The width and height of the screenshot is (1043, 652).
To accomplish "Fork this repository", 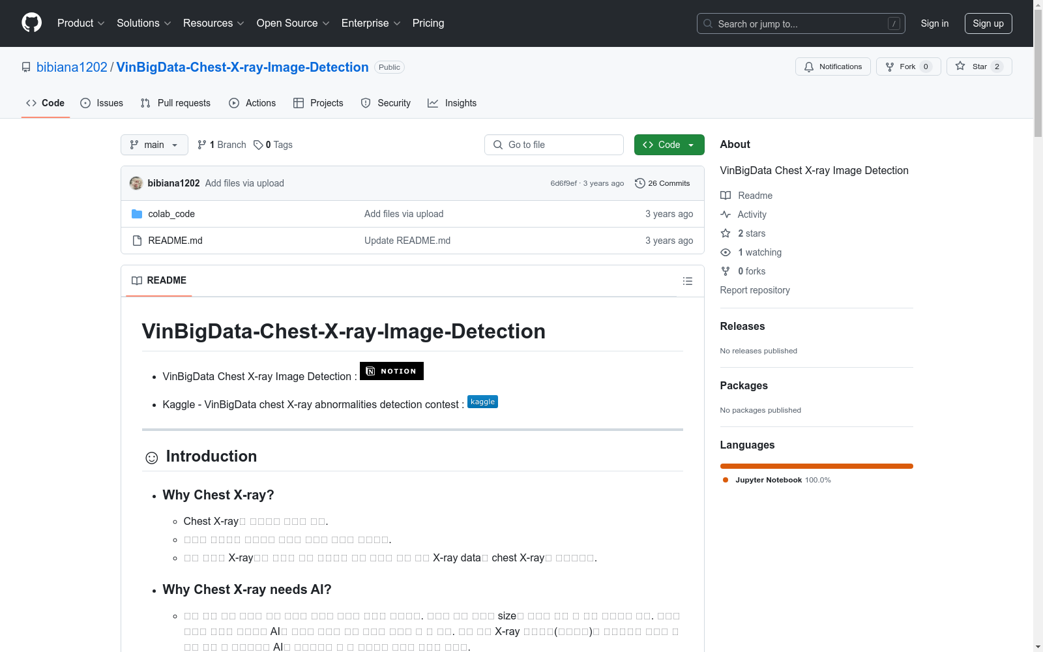I will (908, 67).
